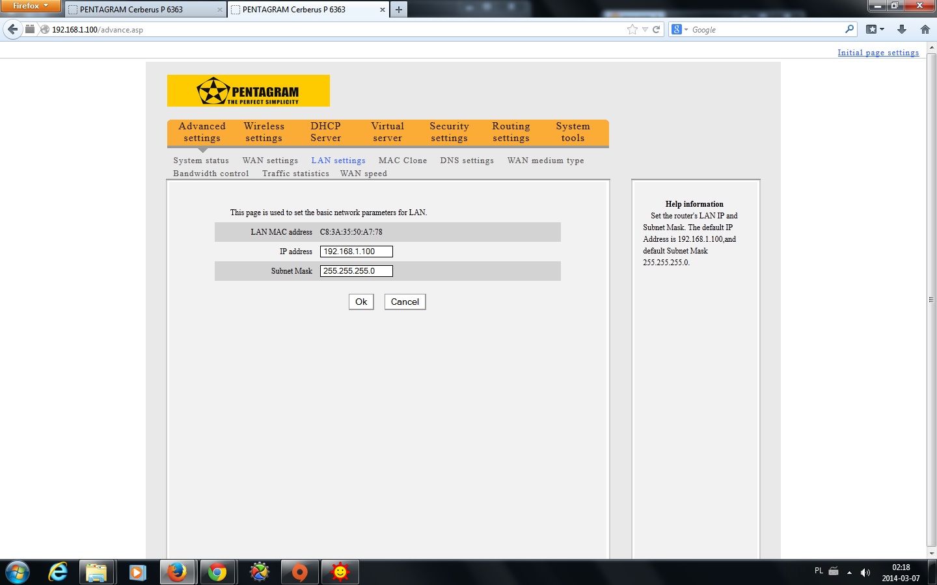The height and width of the screenshot is (585, 937).
Task: Click the taskbar clock
Action: click(x=901, y=573)
